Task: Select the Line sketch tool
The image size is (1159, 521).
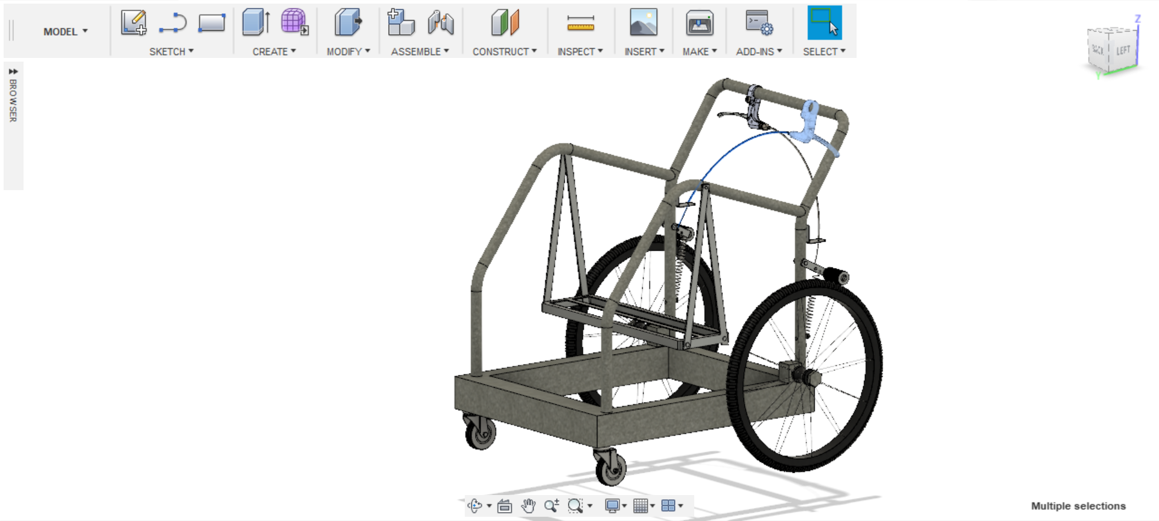Action: point(173,23)
